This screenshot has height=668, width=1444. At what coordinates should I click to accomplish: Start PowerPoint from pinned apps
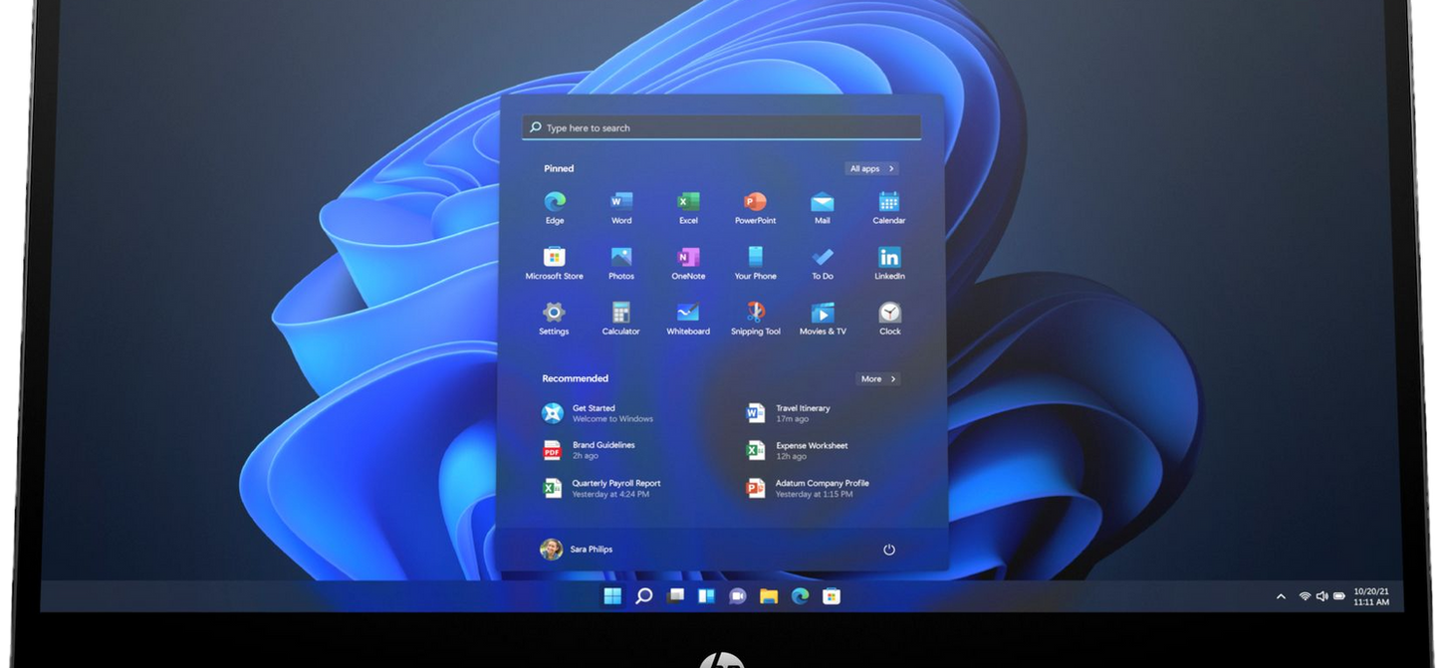pos(755,208)
